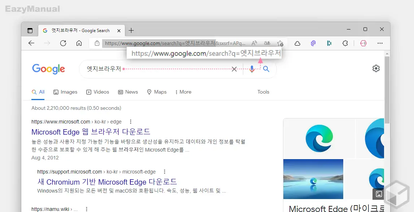Screen dimensions: 414x212
Task: Open Google quick settings gear
Action: pyautogui.click(x=376, y=68)
